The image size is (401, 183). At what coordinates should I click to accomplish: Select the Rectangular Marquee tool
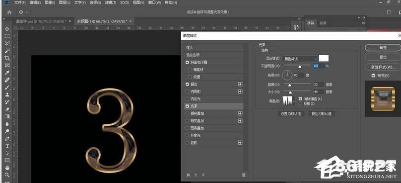[7, 36]
